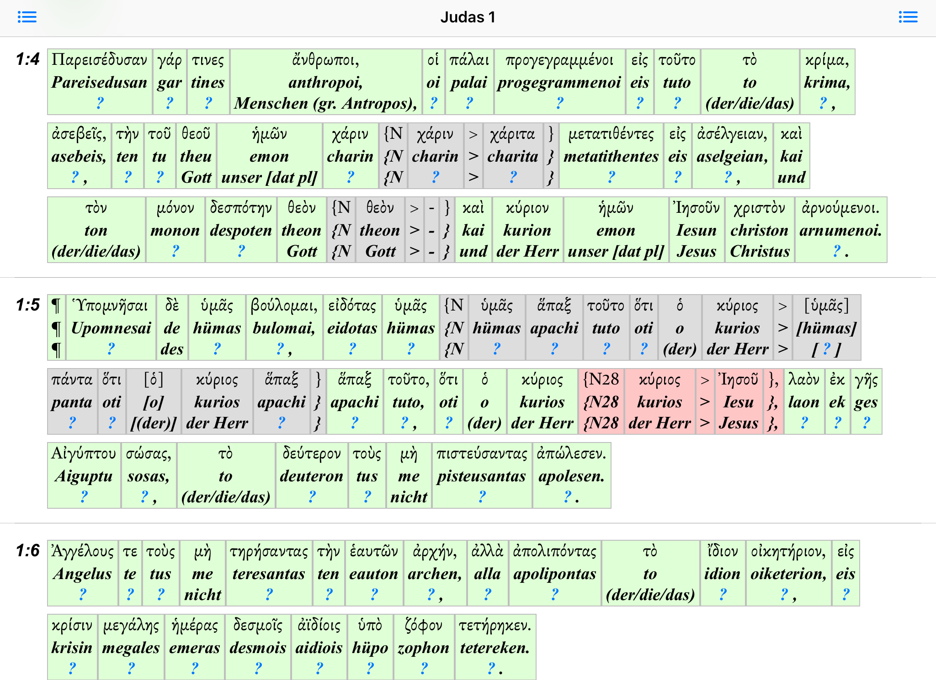Tap the anthropoi Menschen word cell

325,82
